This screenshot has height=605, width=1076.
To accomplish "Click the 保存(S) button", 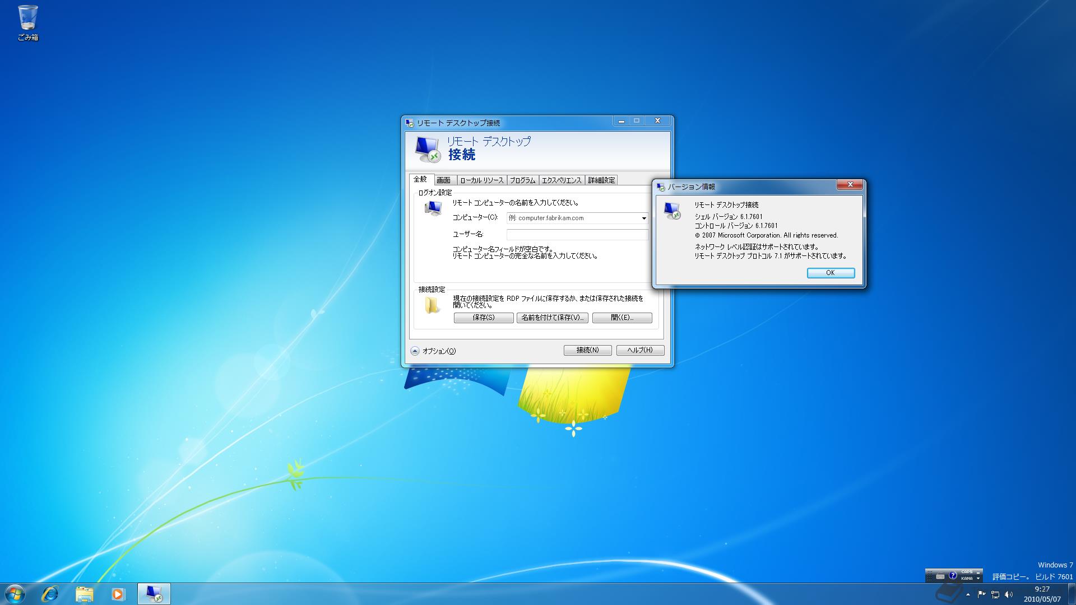I will (484, 318).
